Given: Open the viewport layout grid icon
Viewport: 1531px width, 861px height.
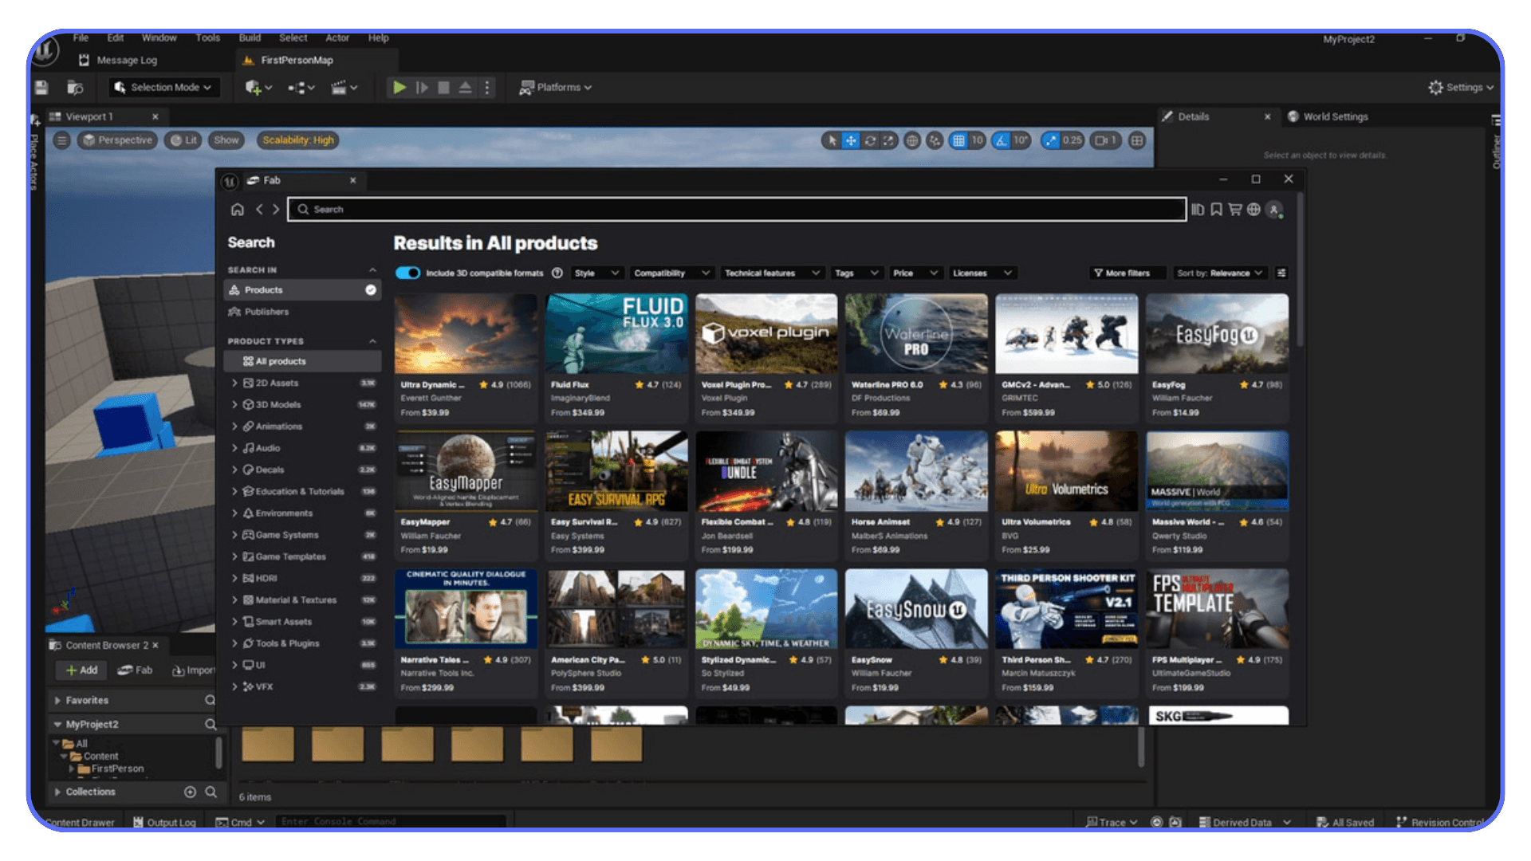Looking at the screenshot, I should click(x=1137, y=140).
